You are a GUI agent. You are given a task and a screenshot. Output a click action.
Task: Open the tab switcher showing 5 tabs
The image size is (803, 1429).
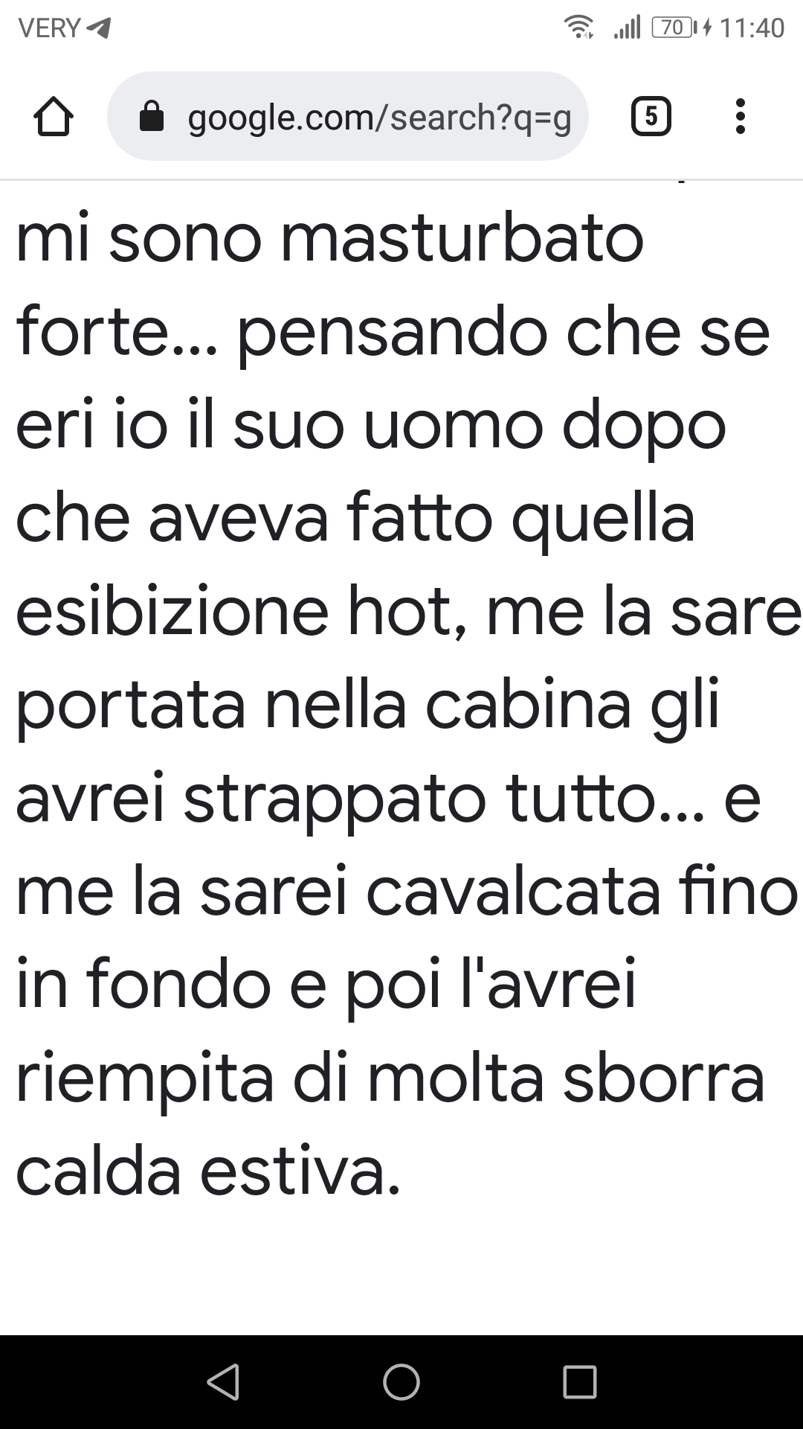(651, 117)
